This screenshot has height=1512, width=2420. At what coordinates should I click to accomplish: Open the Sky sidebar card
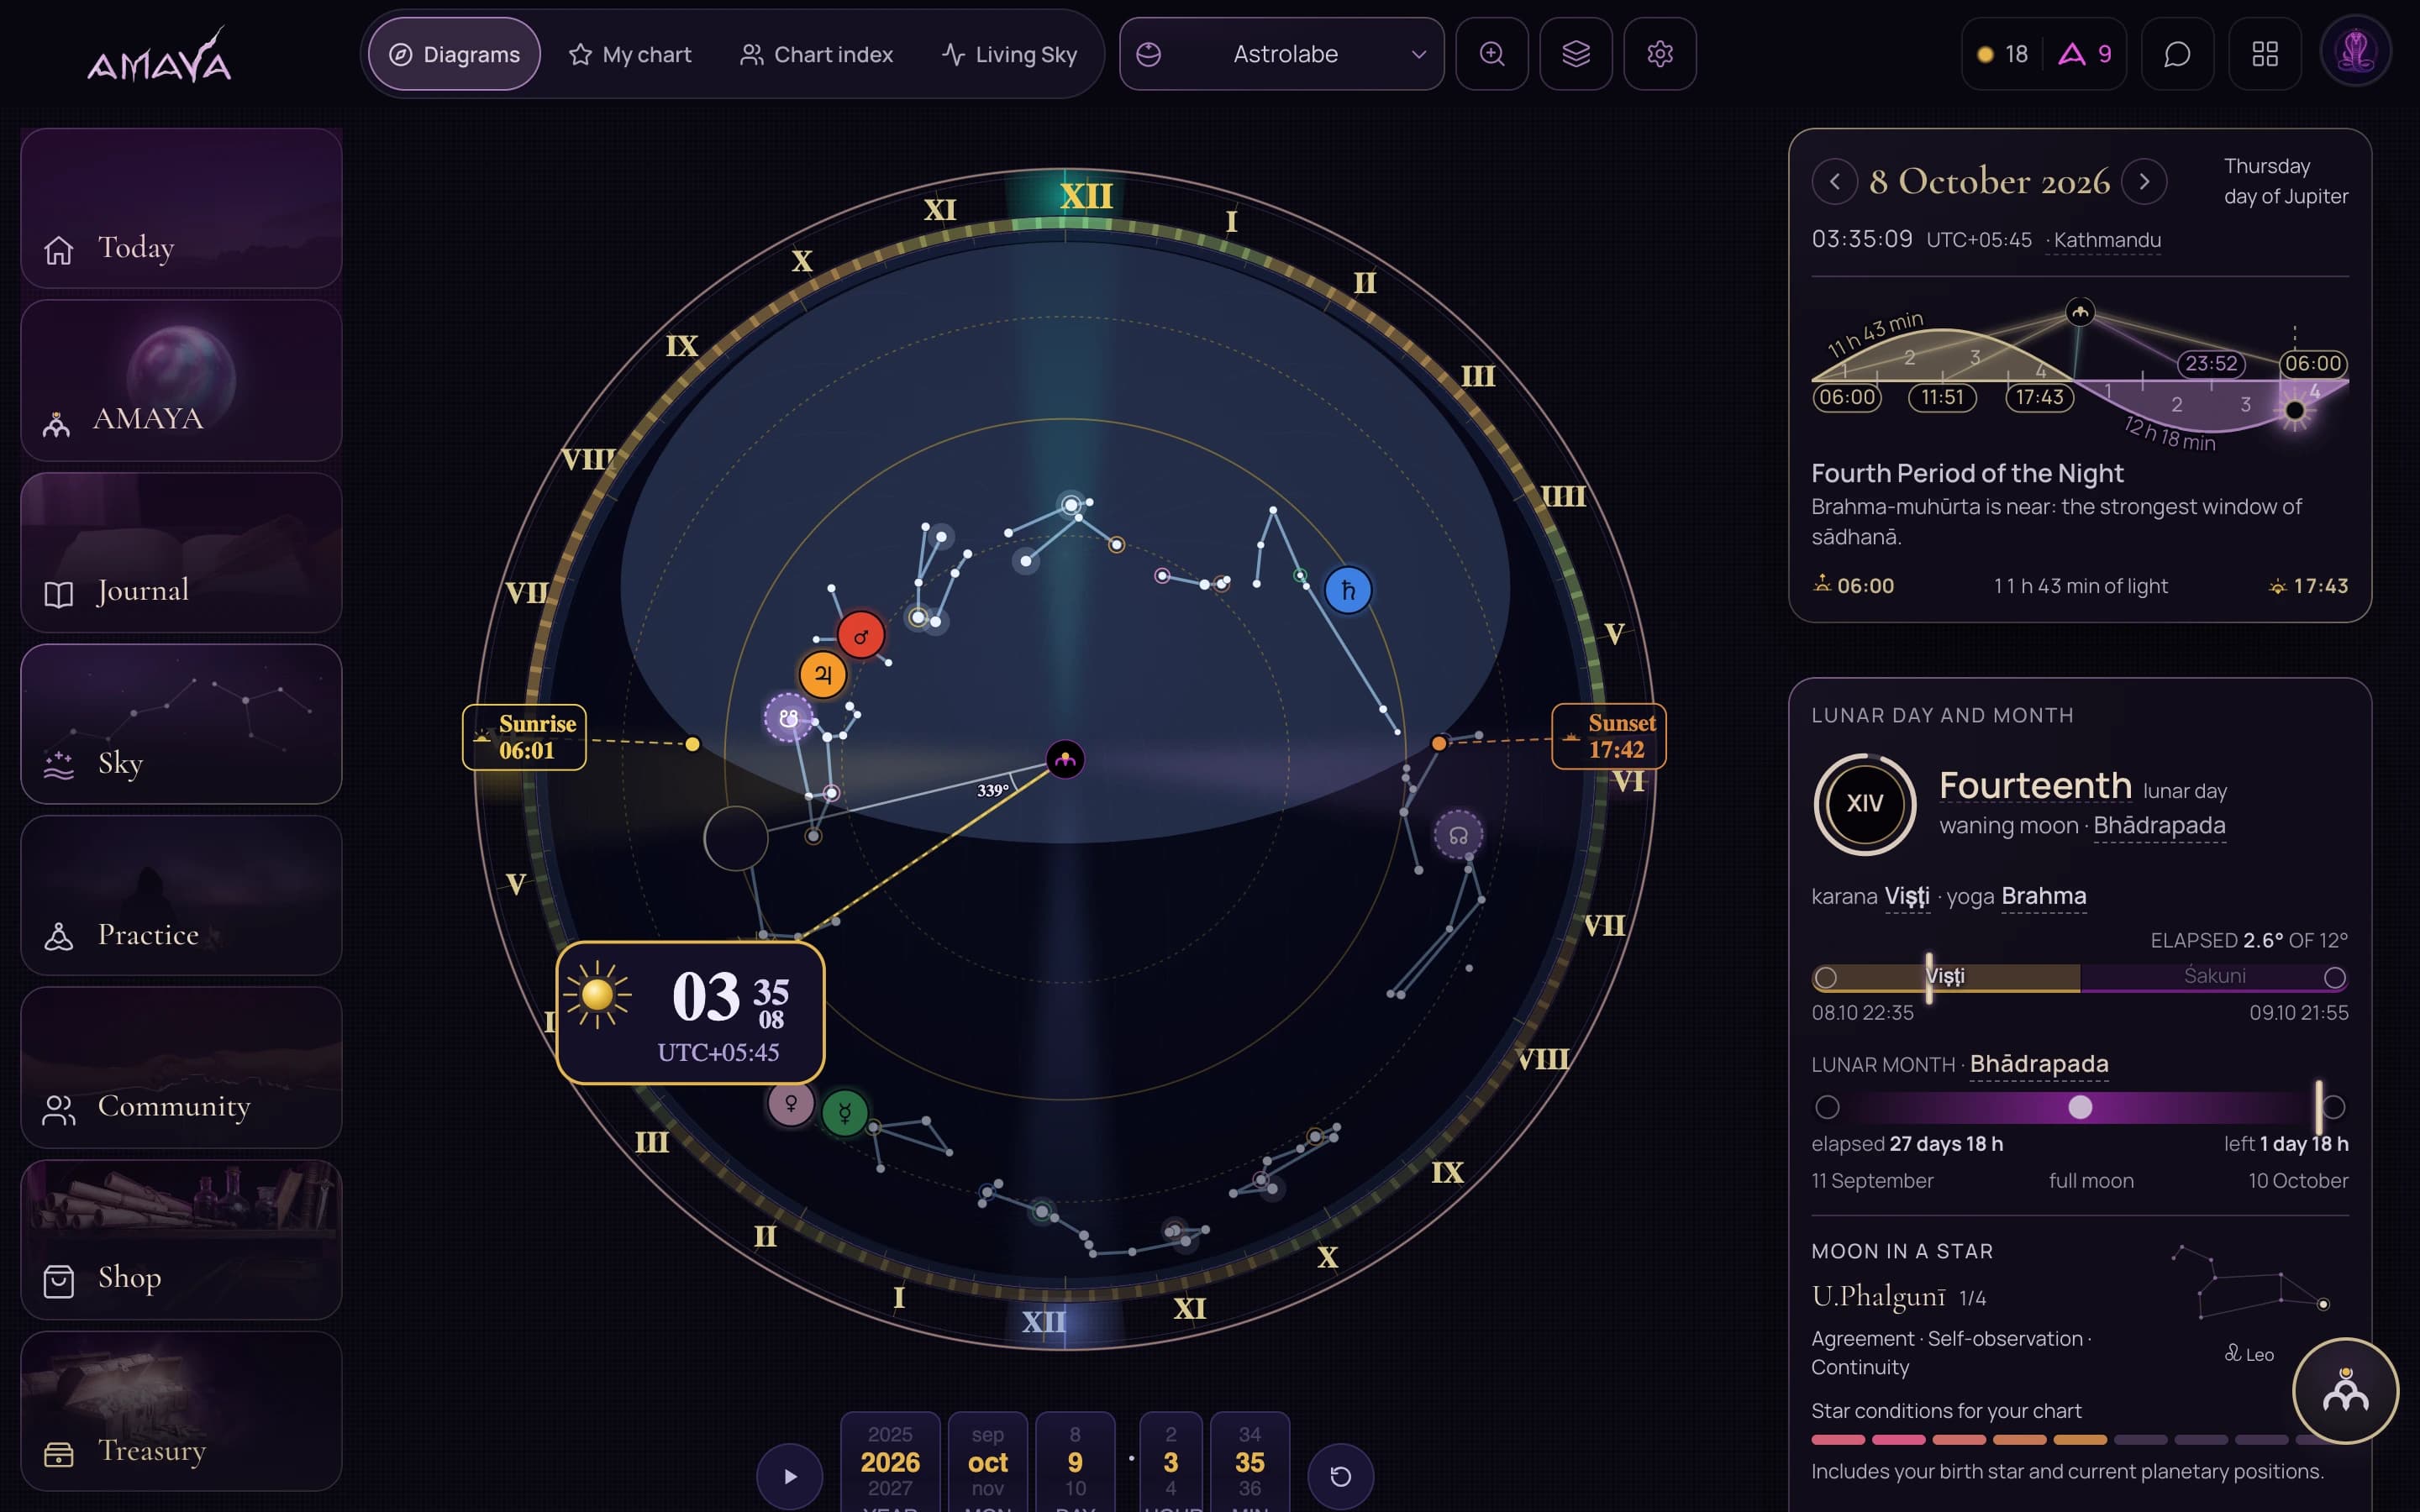(181, 724)
